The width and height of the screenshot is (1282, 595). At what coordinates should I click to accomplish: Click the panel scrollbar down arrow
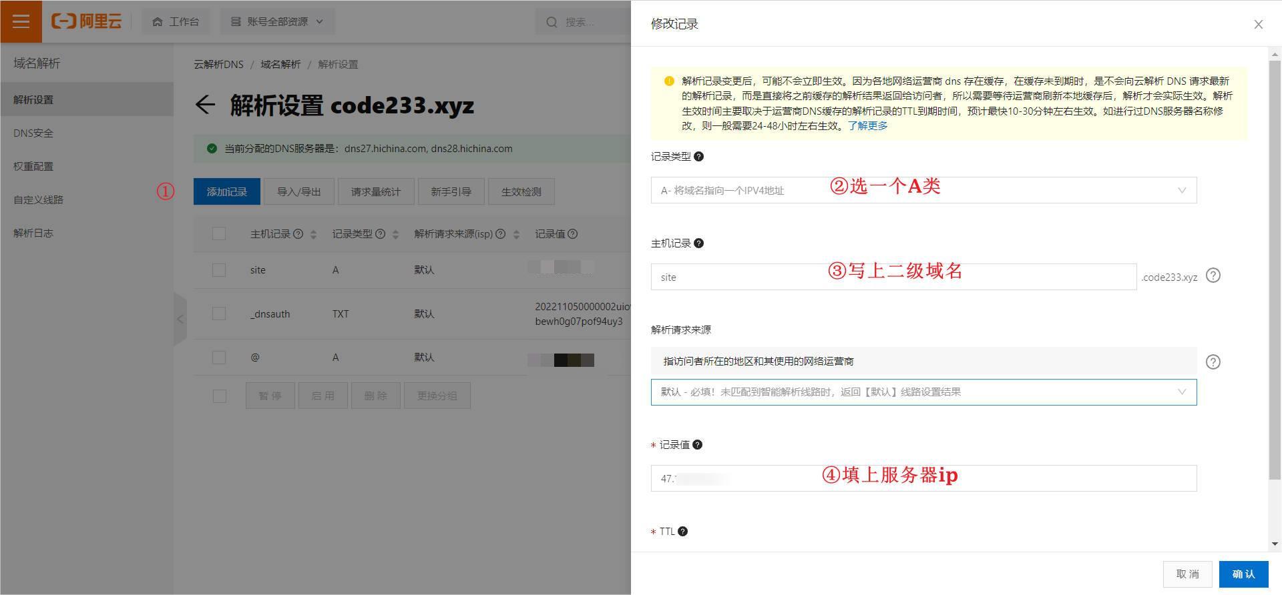click(1275, 544)
